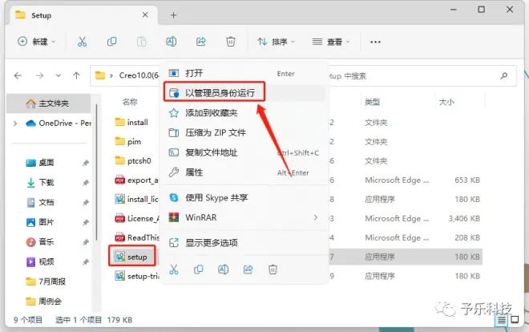Viewport: 529px width, 332px height.
Task: Click the navigation pane scrollbar
Action: [96, 172]
